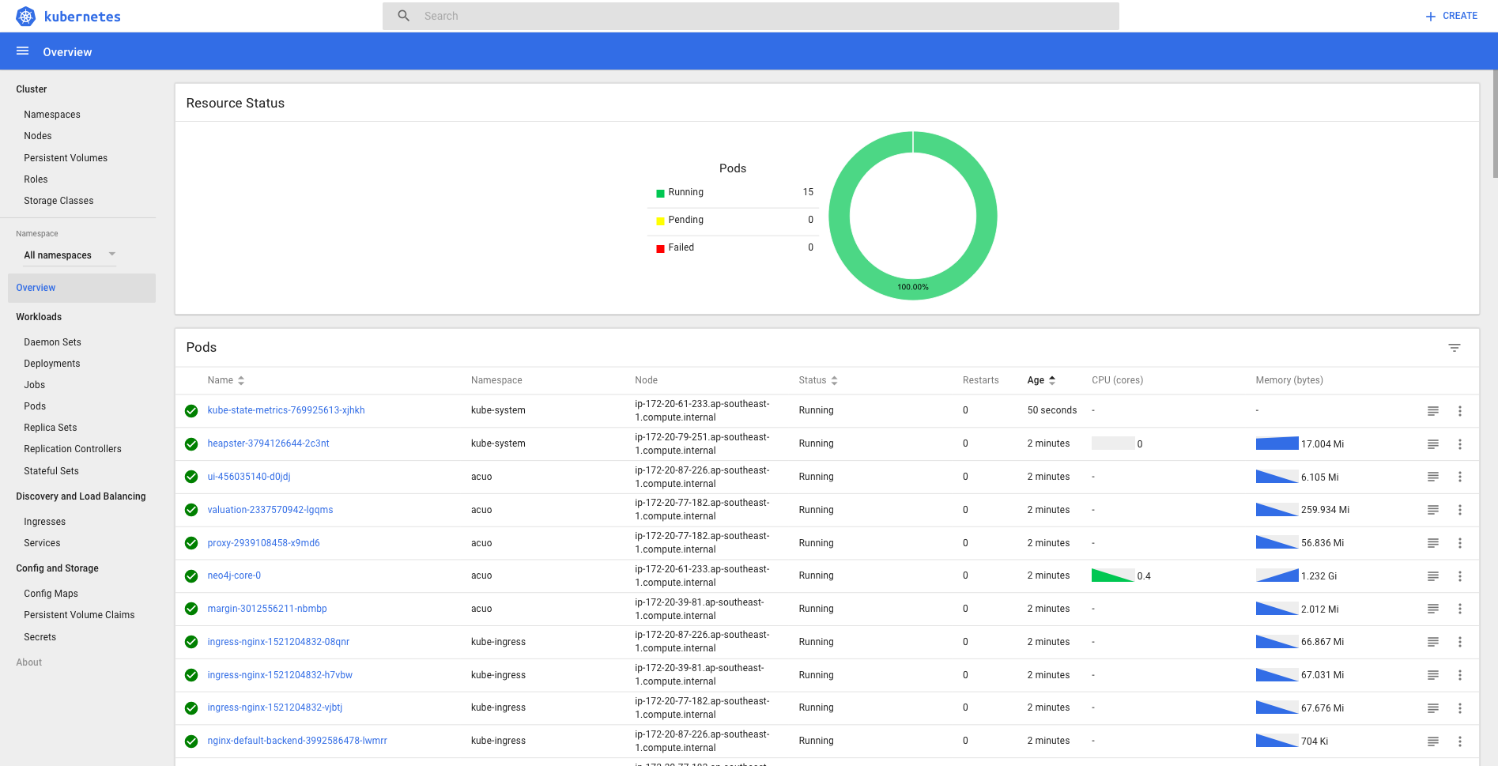Open Persistent Volumes section
1498x766 pixels.
[66, 158]
